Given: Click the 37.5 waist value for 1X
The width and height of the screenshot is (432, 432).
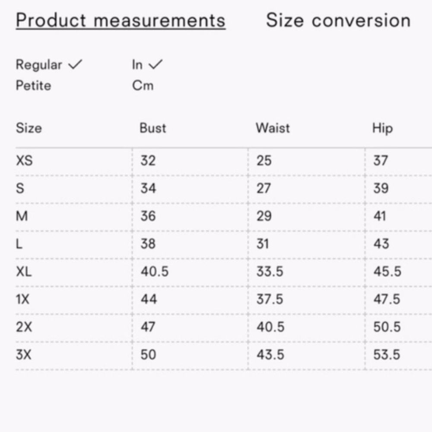Looking at the screenshot, I should [x=270, y=299].
